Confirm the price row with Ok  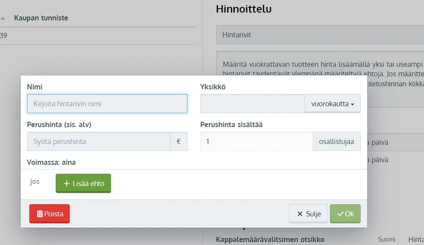tap(346, 214)
